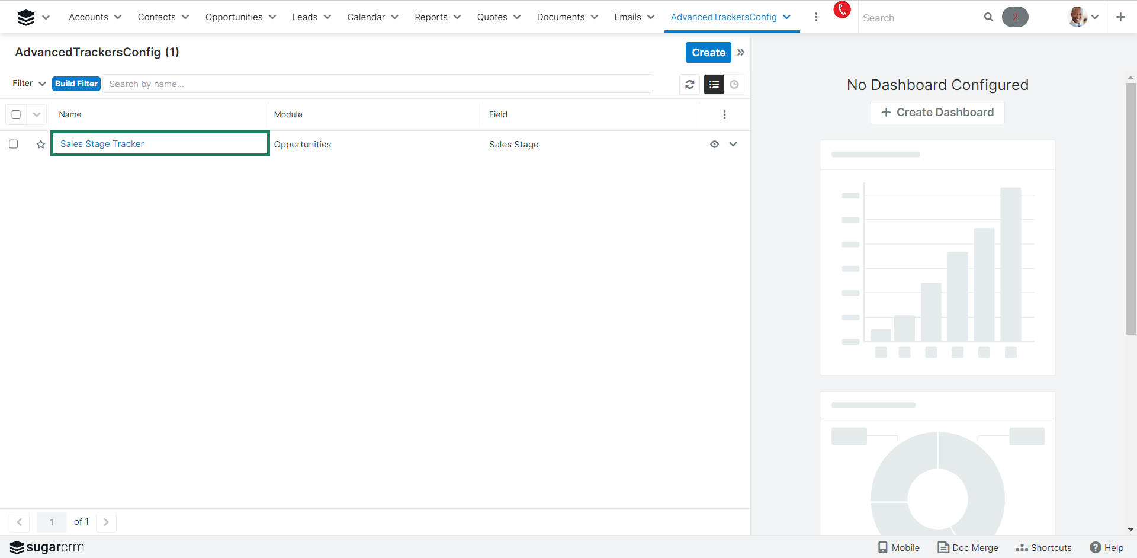
Task: Open the Reports module tab
Action: 431,17
